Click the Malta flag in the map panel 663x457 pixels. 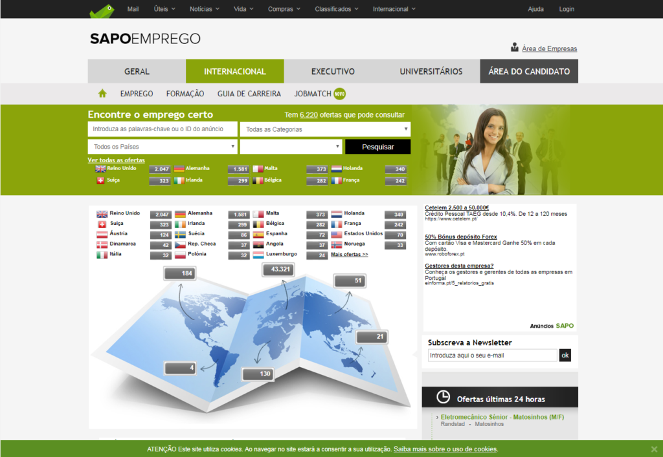tap(258, 215)
